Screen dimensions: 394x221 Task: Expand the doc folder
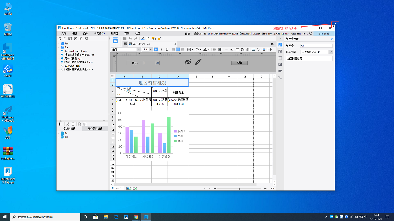click(58, 47)
